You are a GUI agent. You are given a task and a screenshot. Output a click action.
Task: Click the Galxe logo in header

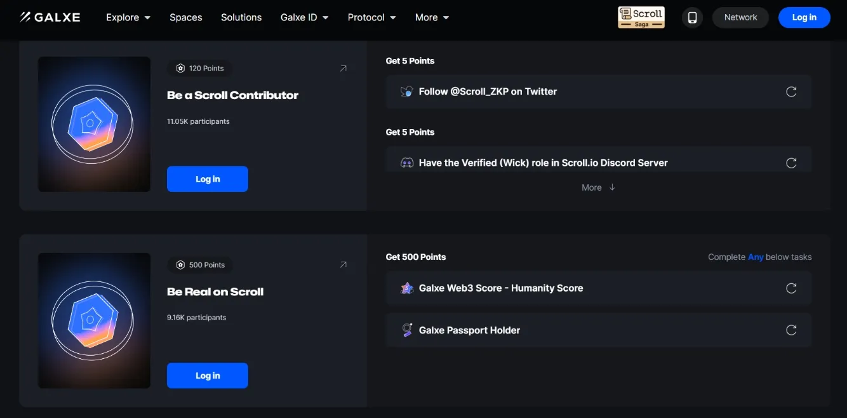pos(50,17)
